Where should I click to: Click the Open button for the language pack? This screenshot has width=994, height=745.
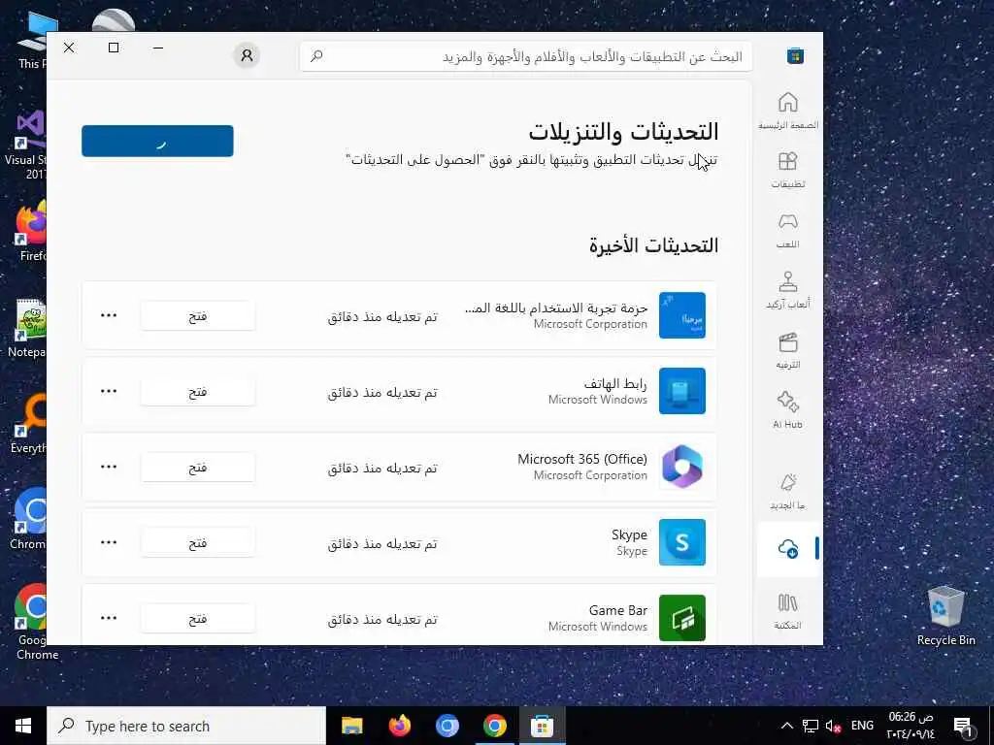click(x=198, y=315)
